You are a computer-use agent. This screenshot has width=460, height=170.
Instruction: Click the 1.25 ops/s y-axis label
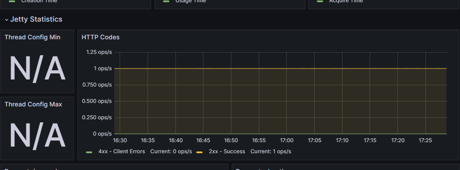(x=99, y=52)
